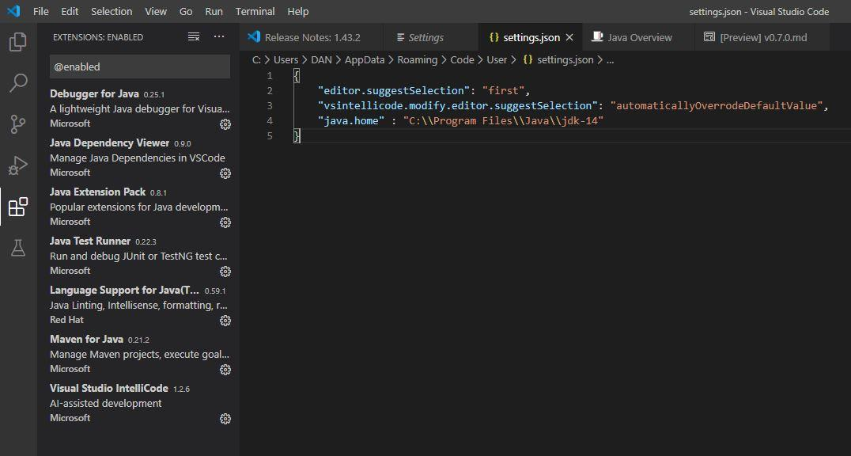The image size is (851, 456).
Task: Select Maven for Java extension
Action: [139, 353]
